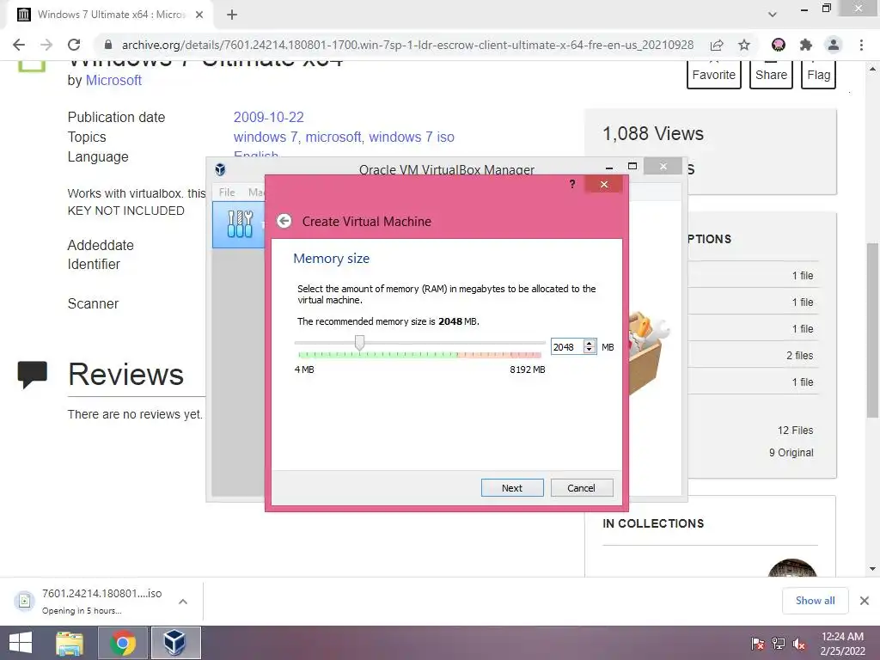Maximize the VirtualBox Manager window
The height and width of the screenshot is (660, 880).
pyautogui.click(x=632, y=166)
